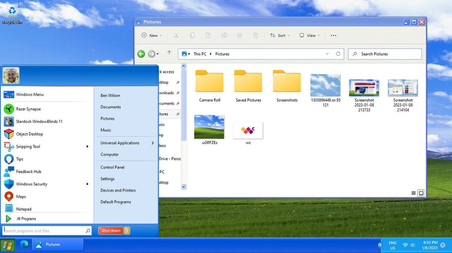Viewport: 452px width, 253px height.
Task: Switch to details view at the bottom right
Action: [413, 193]
